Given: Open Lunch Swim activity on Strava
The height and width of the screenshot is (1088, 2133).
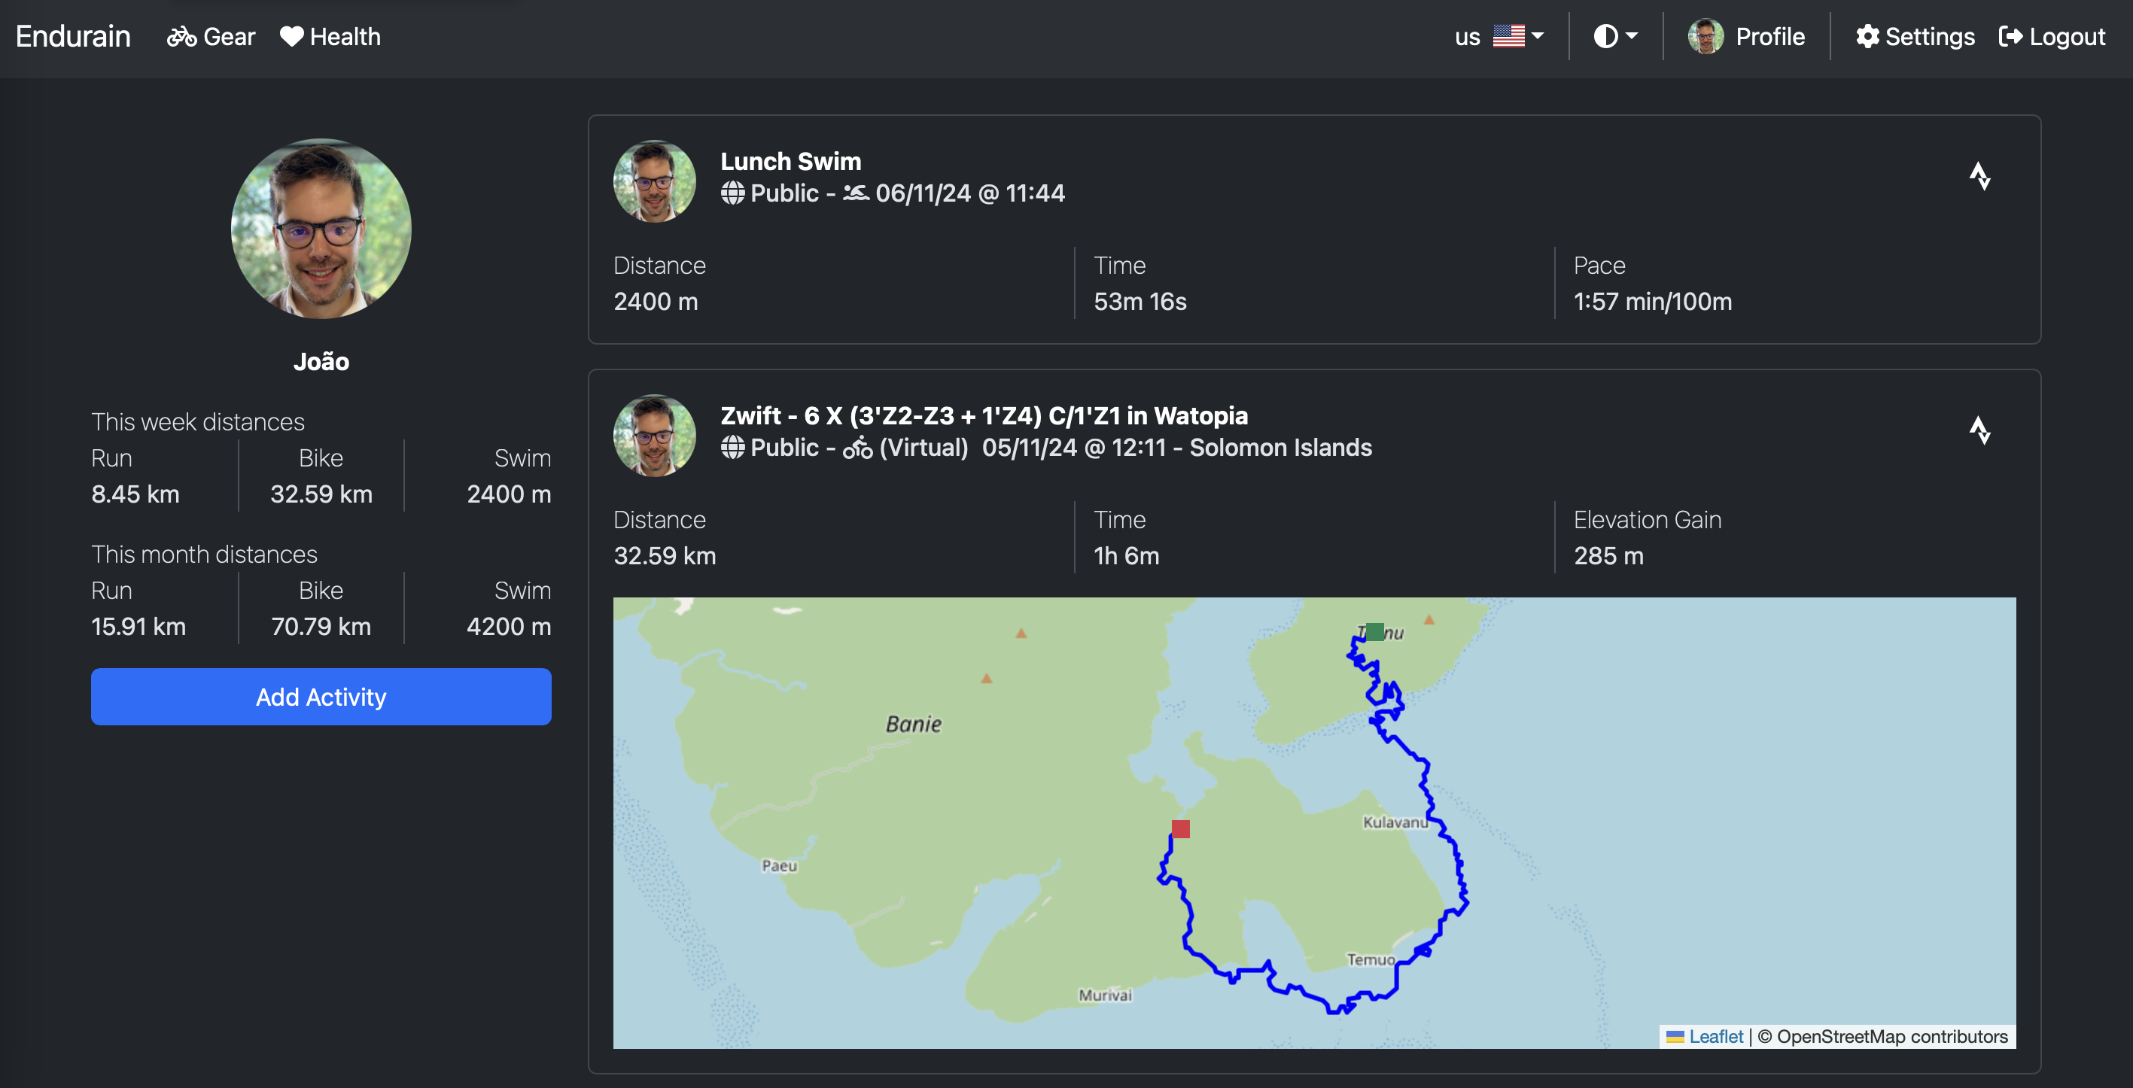Looking at the screenshot, I should [x=1981, y=176].
